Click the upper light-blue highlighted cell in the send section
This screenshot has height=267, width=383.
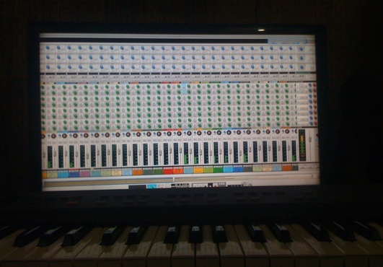click(x=185, y=86)
